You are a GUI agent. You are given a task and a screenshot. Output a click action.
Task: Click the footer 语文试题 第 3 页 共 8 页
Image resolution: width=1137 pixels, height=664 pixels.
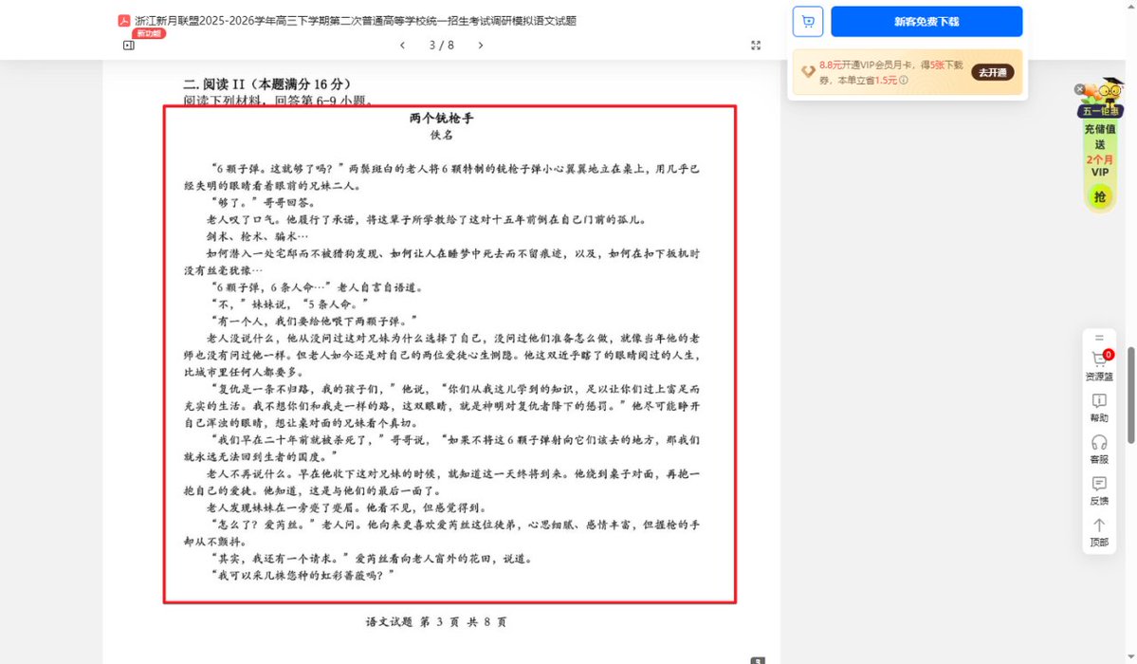[x=436, y=622]
